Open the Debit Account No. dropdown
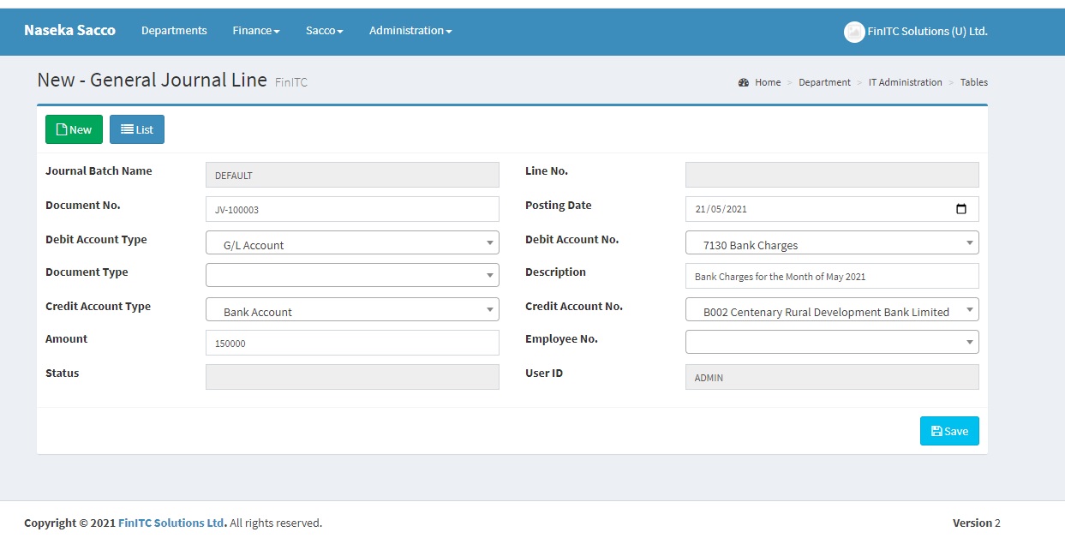This screenshot has height=544, width=1065. [x=832, y=243]
